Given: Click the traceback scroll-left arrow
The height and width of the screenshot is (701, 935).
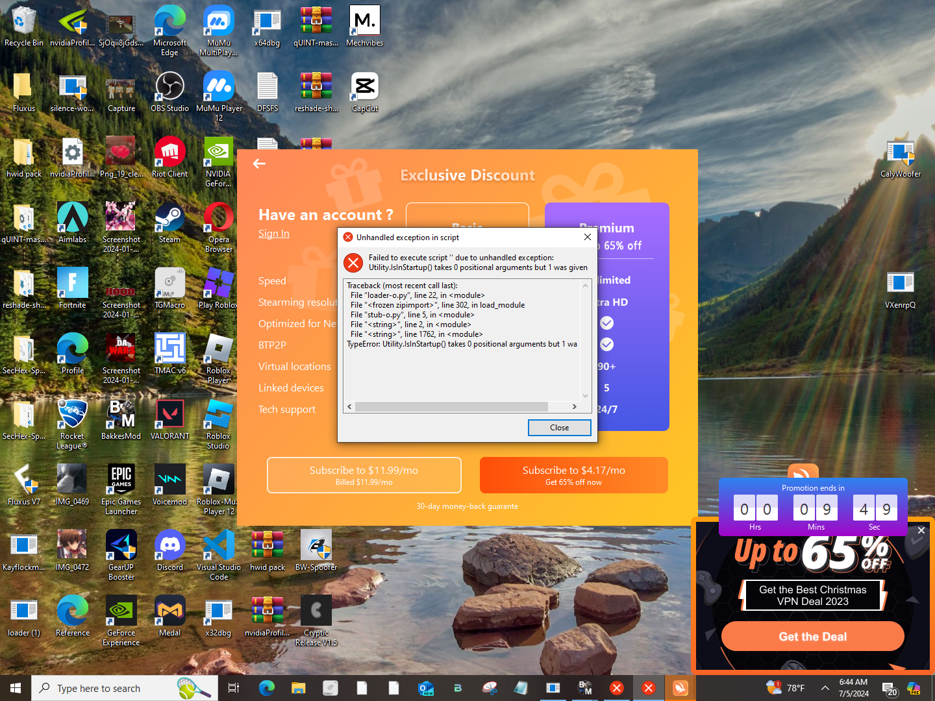Looking at the screenshot, I should (349, 406).
